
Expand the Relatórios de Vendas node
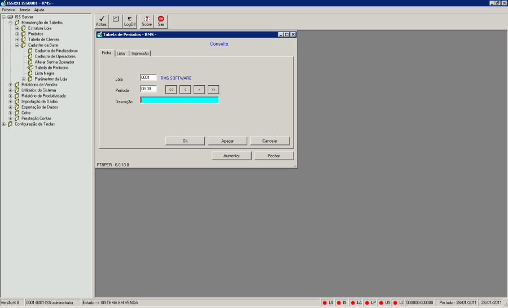click(x=10, y=85)
